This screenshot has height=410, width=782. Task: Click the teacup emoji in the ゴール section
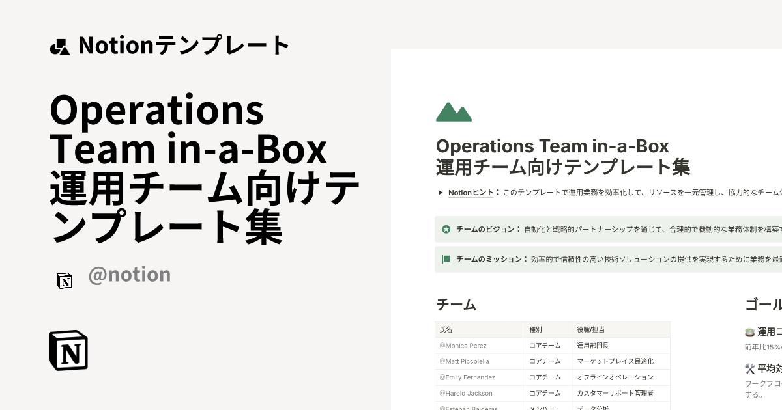[x=749, y=331]
